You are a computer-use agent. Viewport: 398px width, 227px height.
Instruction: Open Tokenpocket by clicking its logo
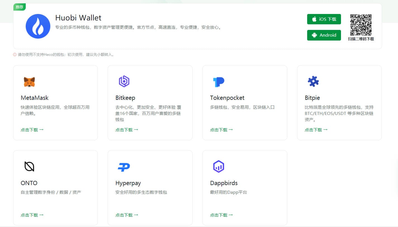click(218, 81)
